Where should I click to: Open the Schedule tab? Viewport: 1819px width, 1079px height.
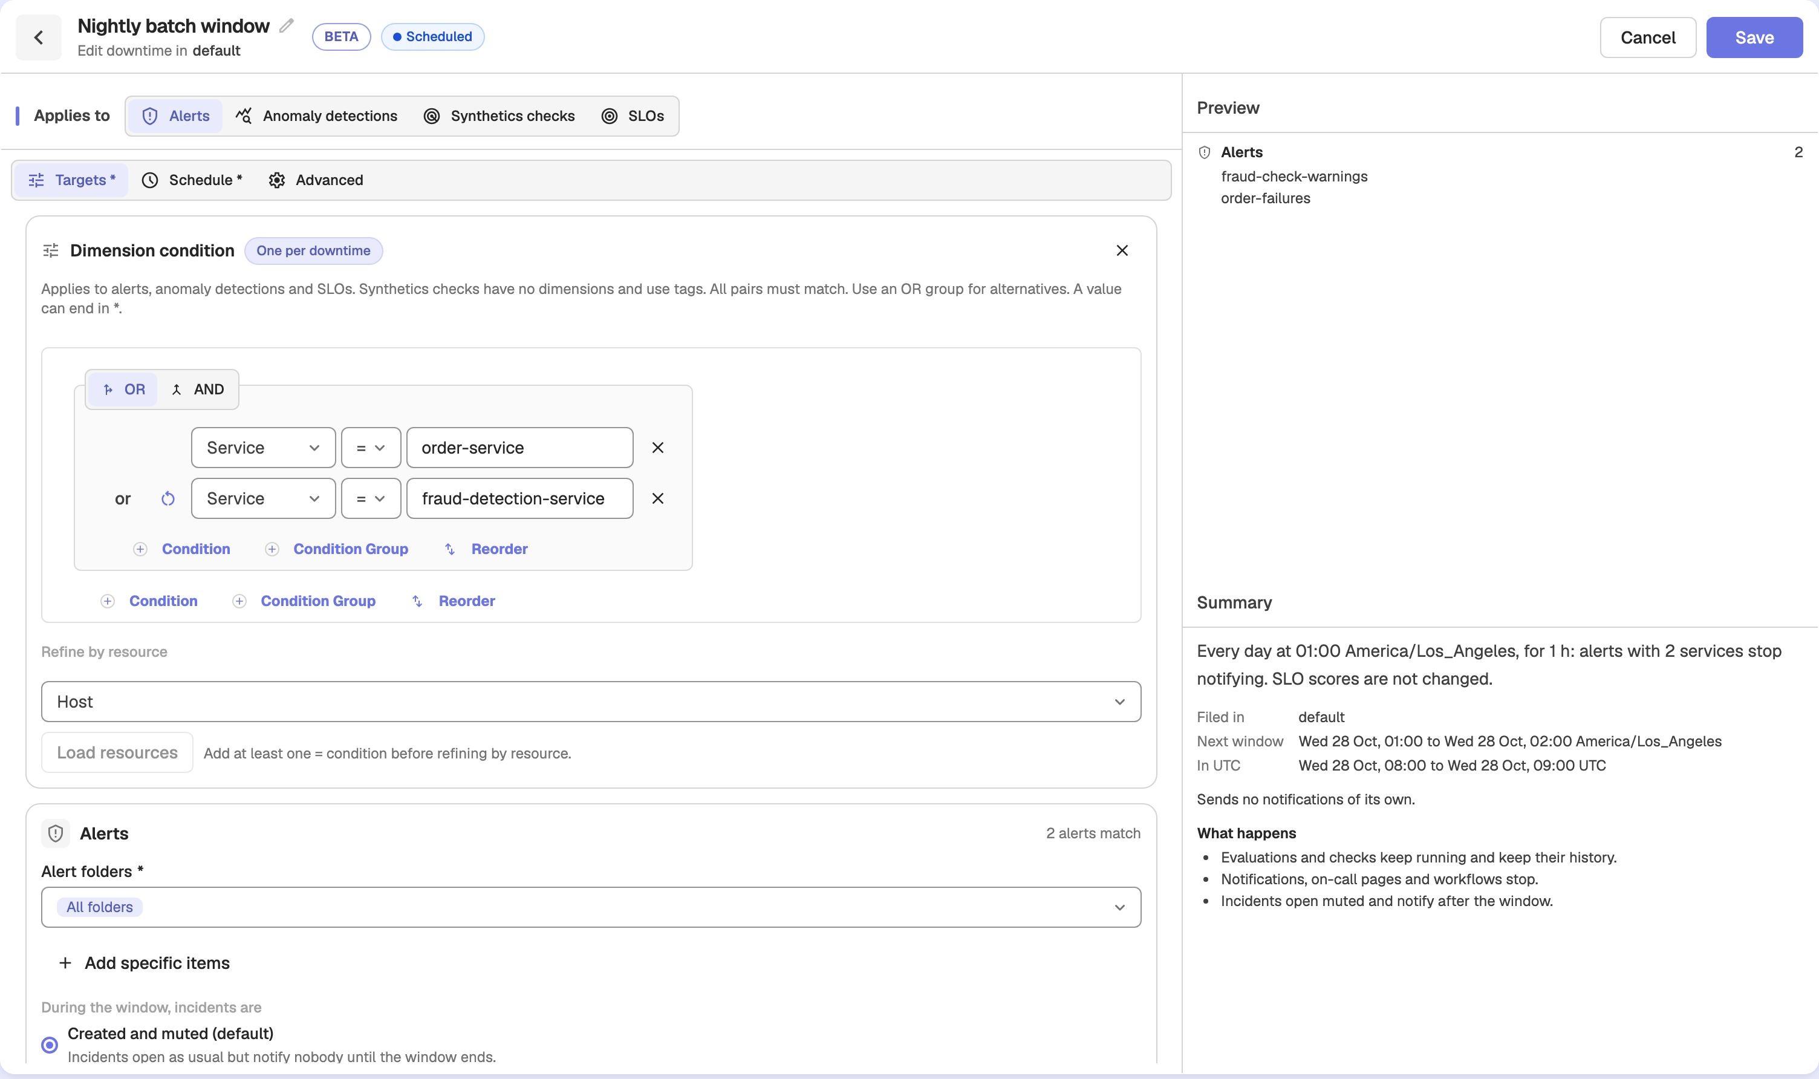192,180
